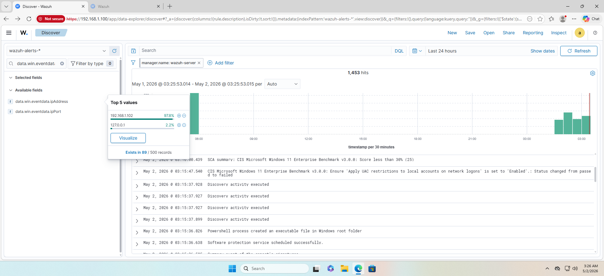
Task: Expand Software protection service scheduled row
Action: [x=137, y=244]
